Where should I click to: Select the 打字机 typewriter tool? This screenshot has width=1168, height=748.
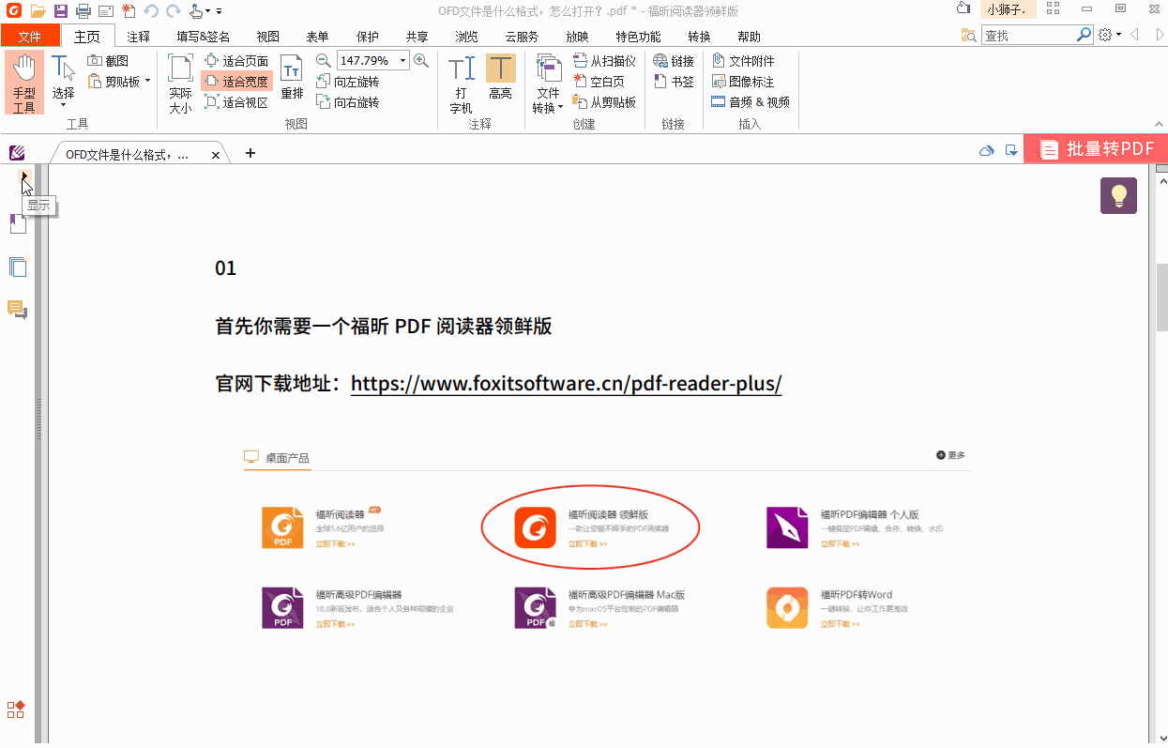click(461, 80)
